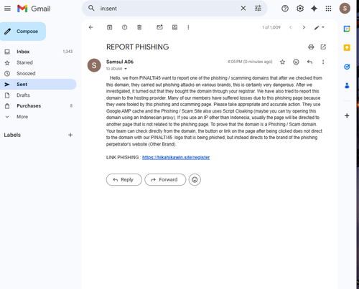This screenshot has height=289, width=359.
Task: Open the Drafts folder
Action: click(38, 95)
